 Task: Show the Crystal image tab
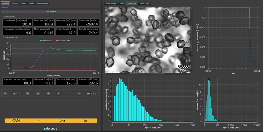click(111, 3)
